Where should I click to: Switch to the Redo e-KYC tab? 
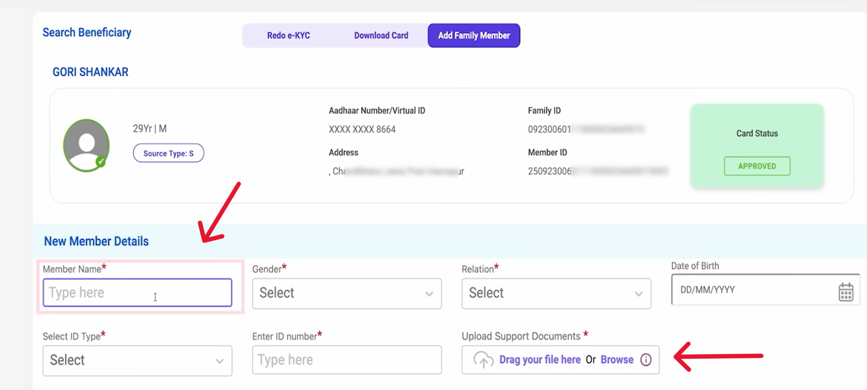pos(288,36)
